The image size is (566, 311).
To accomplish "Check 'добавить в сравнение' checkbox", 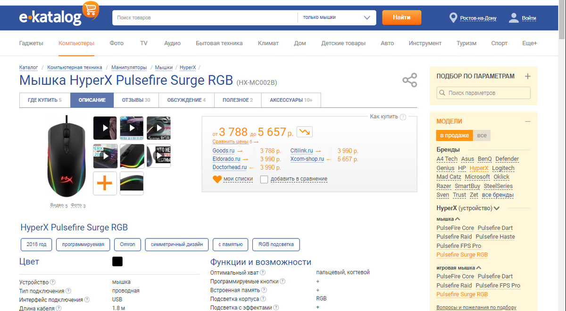I will [x=264, y=179].
